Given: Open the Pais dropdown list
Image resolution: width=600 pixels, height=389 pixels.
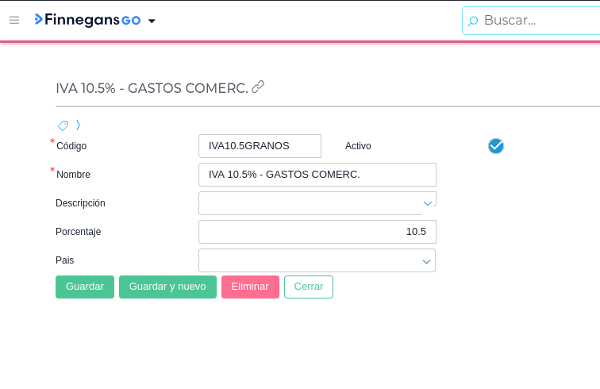Looking at the screenshot, I should (x=426, y=261).
